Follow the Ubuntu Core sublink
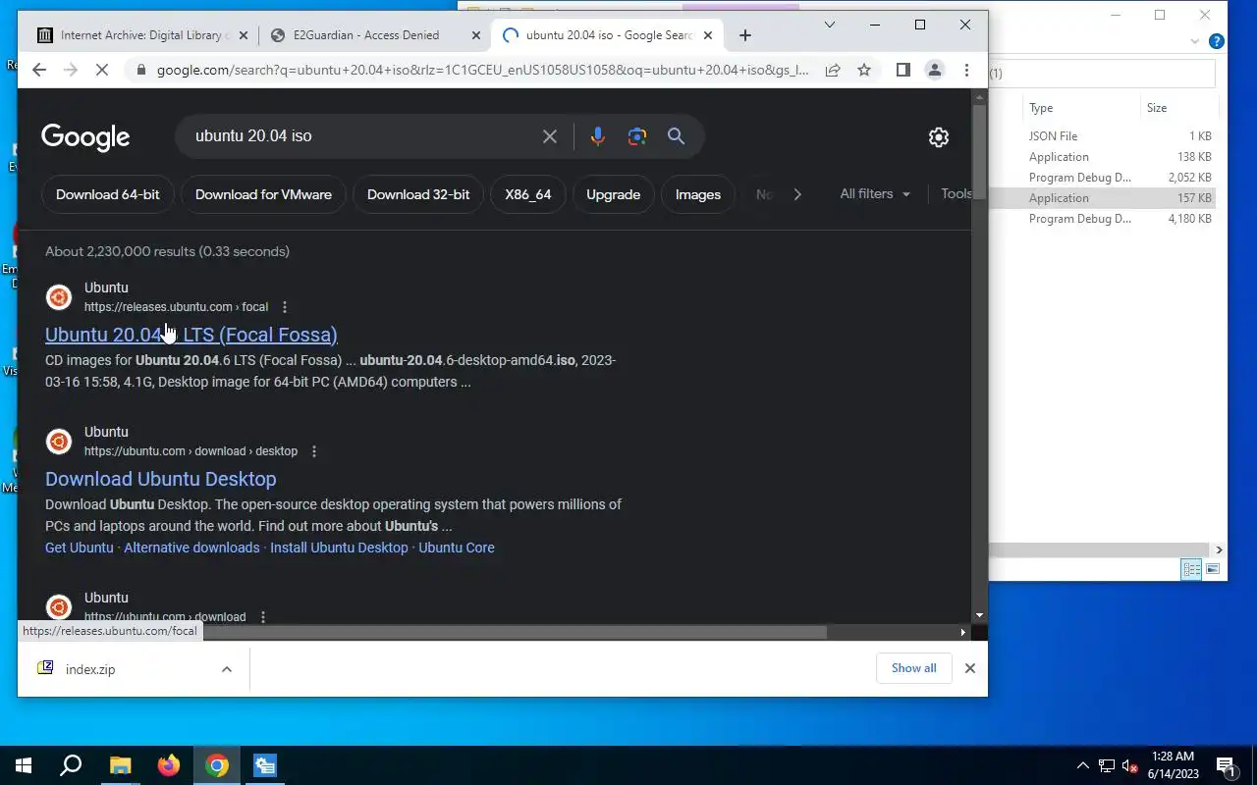This screenshot has height=785, width=1257. (457, 548)
